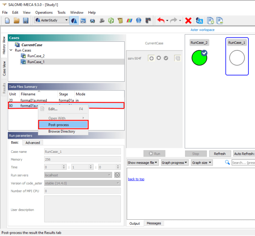
Task: Select the forma01a.mmed data file row
Action: point(66,100)
